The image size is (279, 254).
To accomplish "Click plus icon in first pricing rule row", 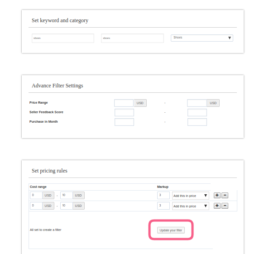I will pyautogui.click(x=217, y=195).
